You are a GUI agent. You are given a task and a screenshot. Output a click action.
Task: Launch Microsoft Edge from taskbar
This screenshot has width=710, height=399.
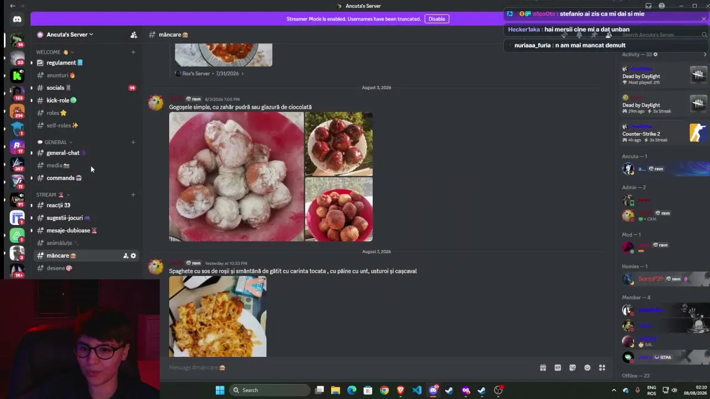pyautogui.click(x=352, y=390)
